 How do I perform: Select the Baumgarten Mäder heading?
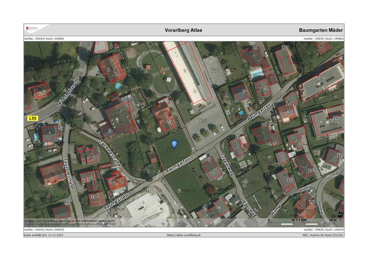coord(321,30)
